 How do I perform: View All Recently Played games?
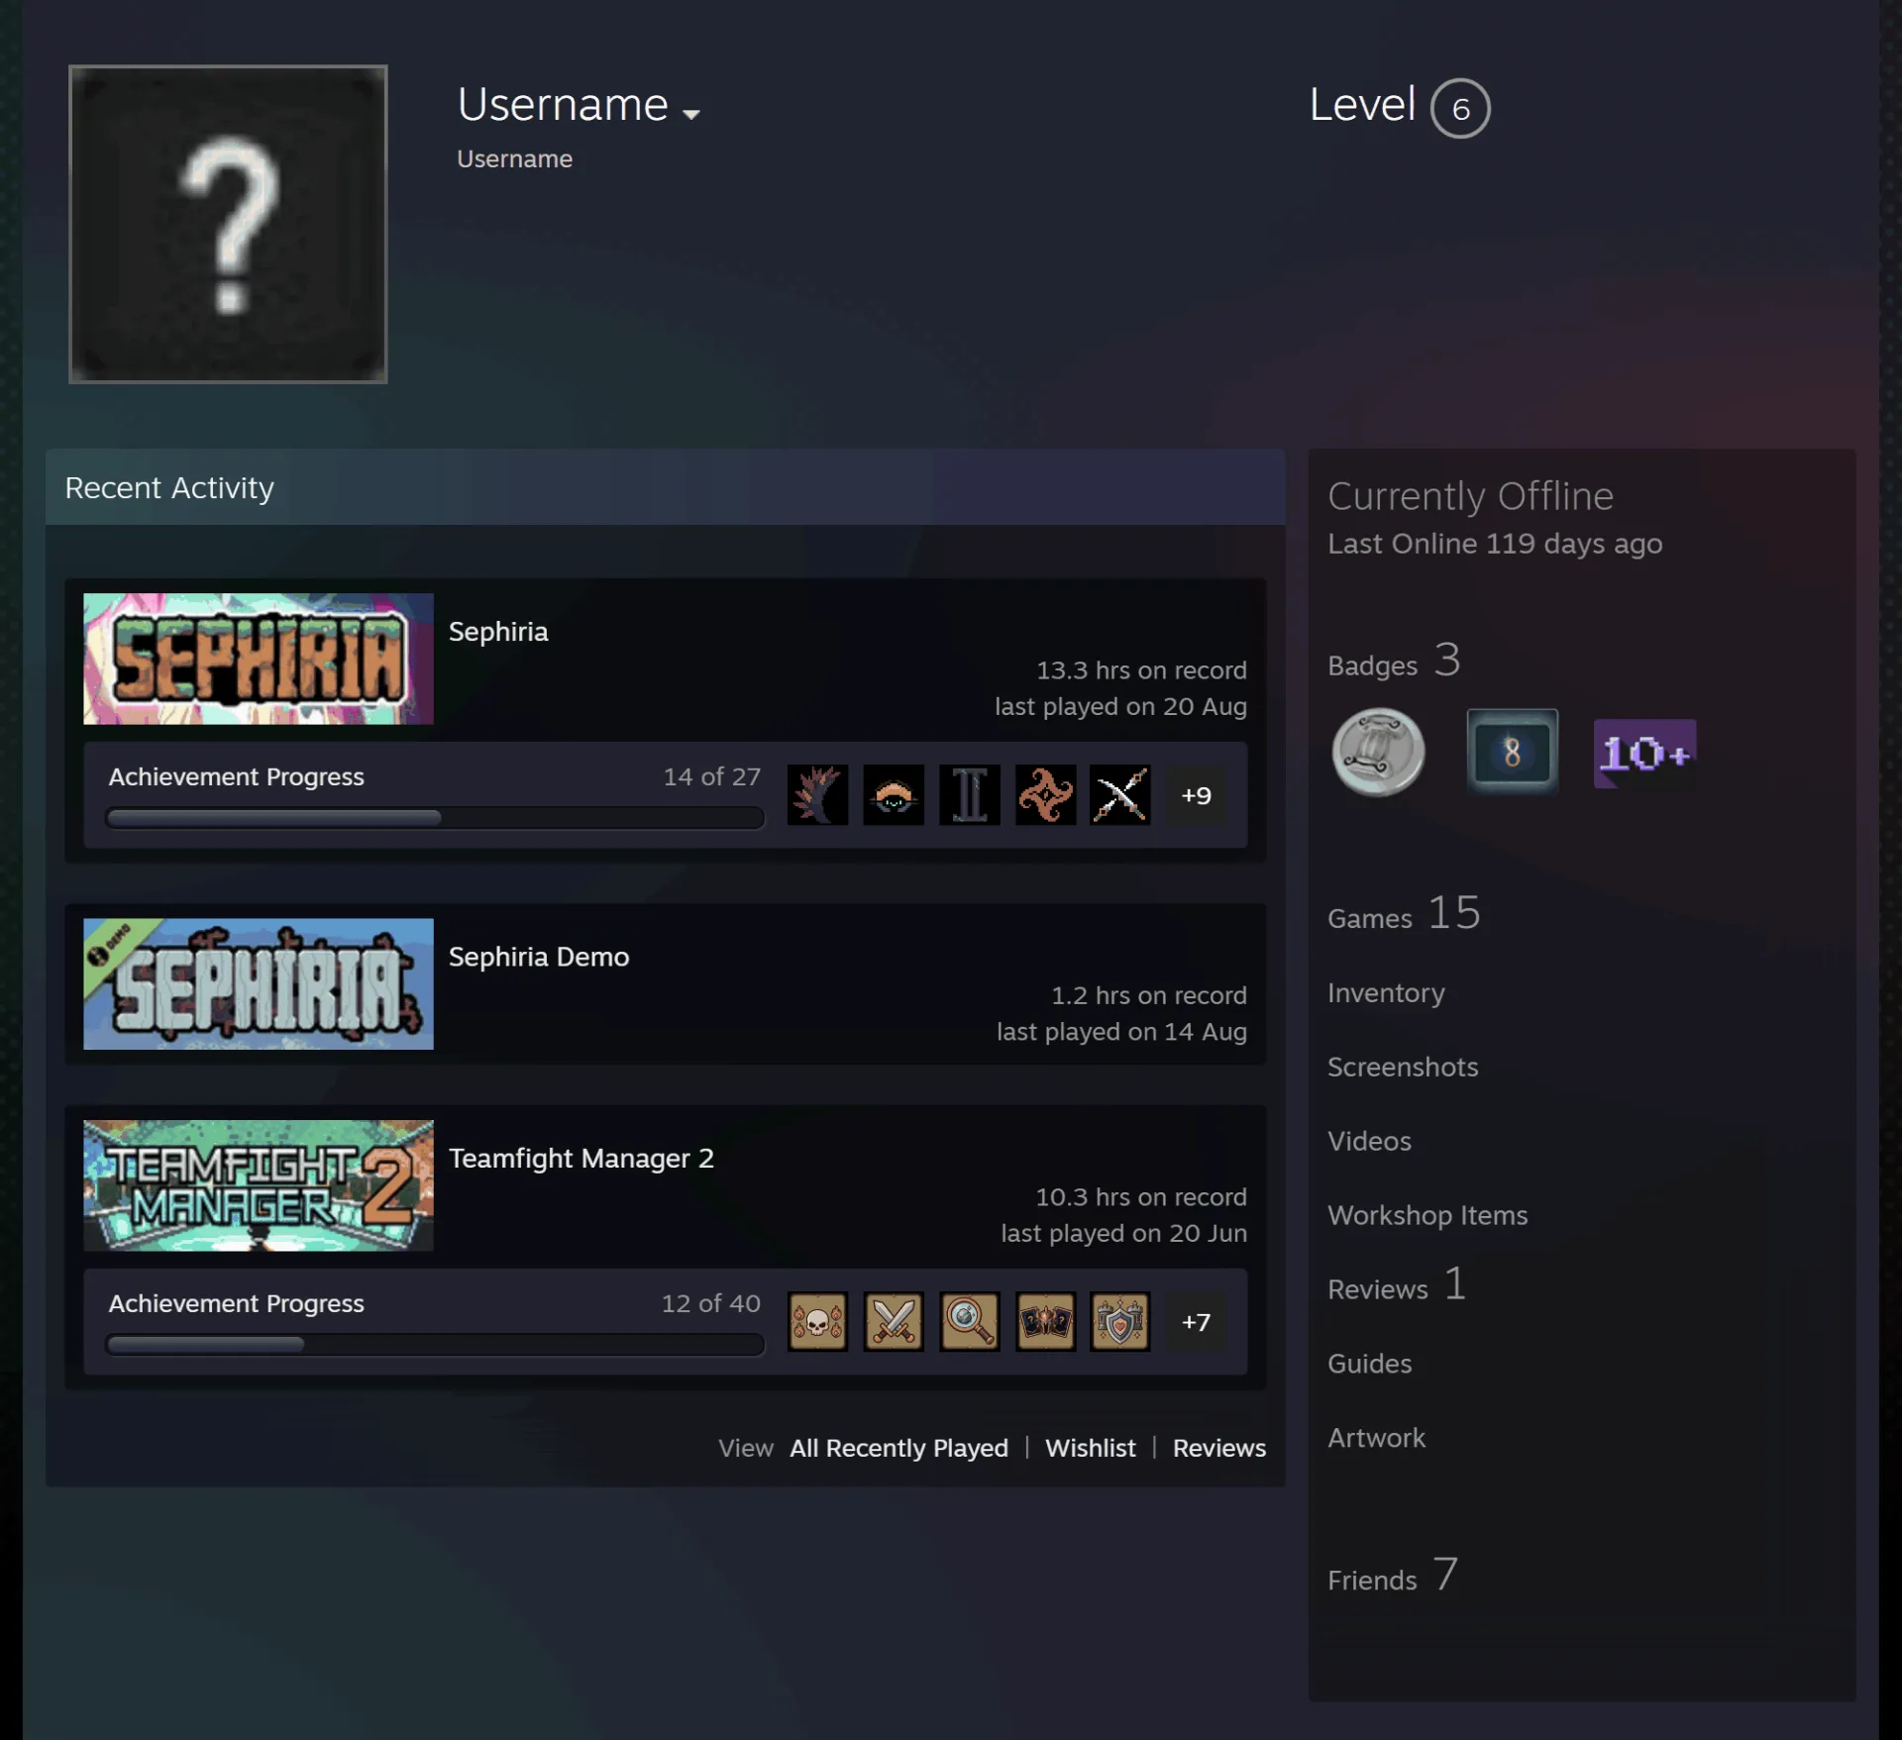tap(898, 1448)
